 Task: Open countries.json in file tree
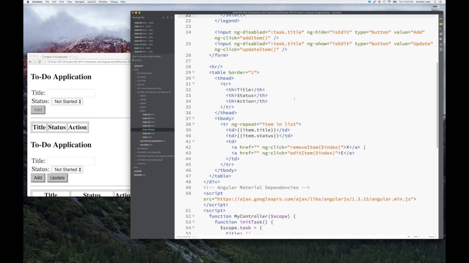pyautogui.click(x=146, y=145)
